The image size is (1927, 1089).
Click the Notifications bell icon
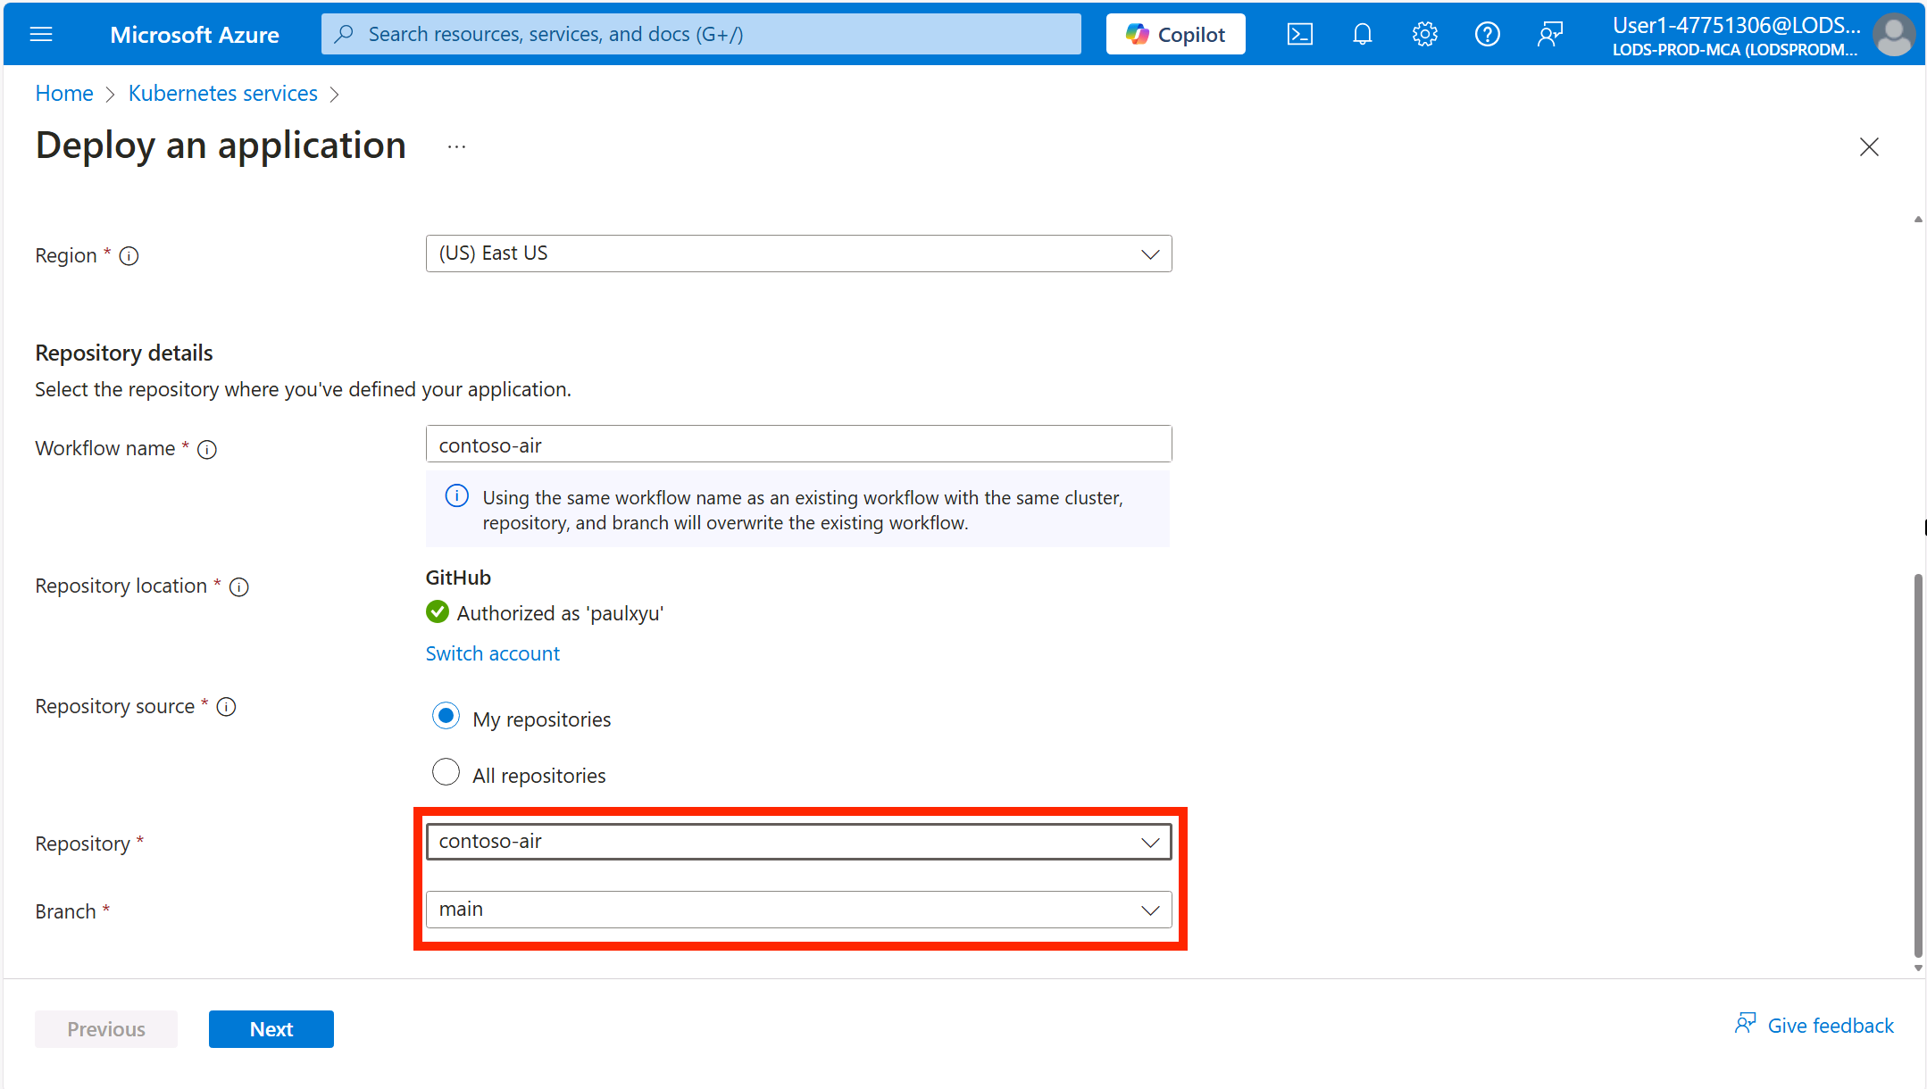point(1364,33)
